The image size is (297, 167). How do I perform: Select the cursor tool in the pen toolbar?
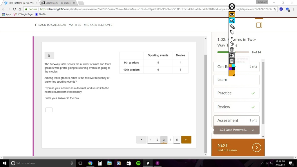tap(232, 20)
